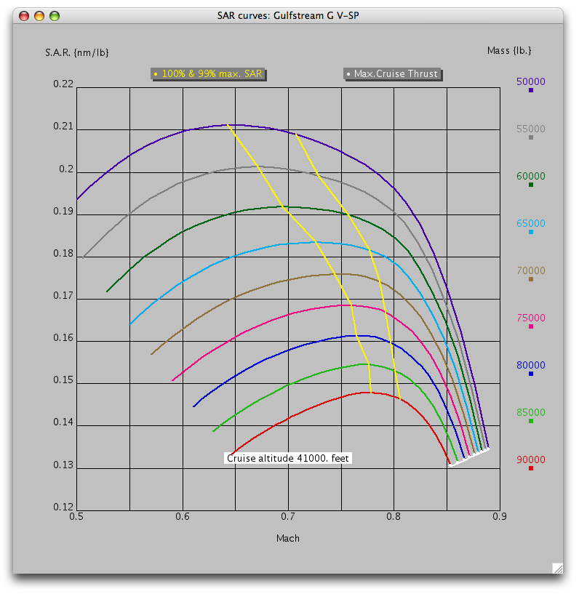The height and width of the screenshot is (594, 579).
Task: Click the window resize grip in the corner
Action: 557,569
